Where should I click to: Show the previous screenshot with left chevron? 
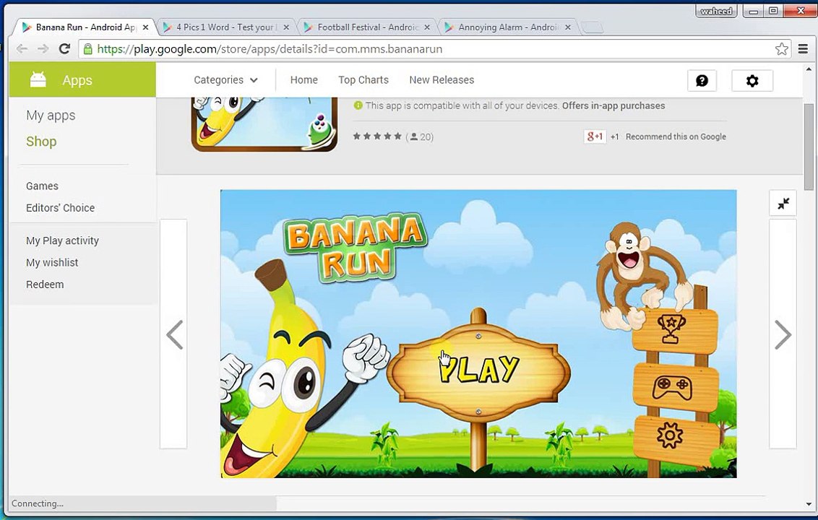pos(174,334)
